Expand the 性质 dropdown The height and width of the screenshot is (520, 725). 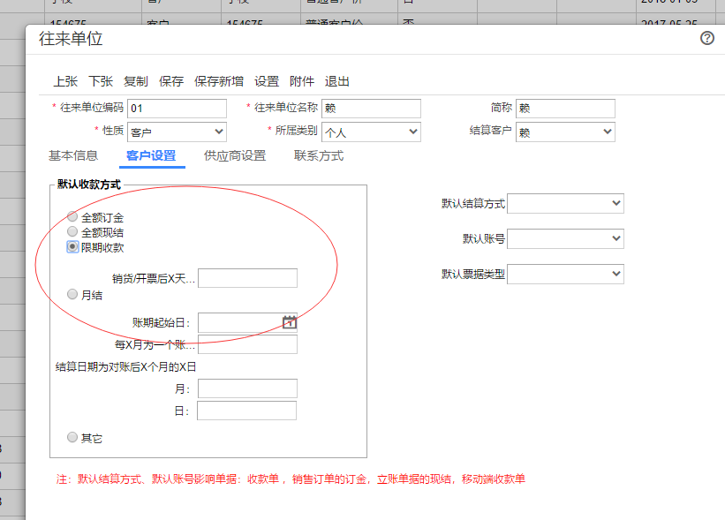pyautogui.click(x=177, y=132)
